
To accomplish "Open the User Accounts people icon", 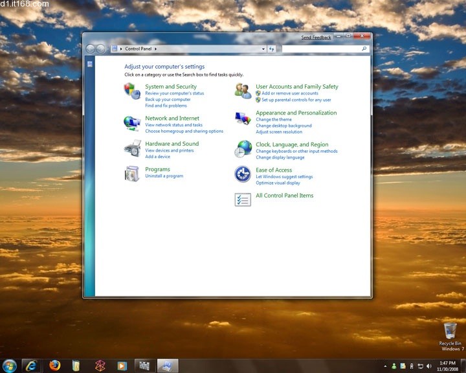I will [243, 91].
